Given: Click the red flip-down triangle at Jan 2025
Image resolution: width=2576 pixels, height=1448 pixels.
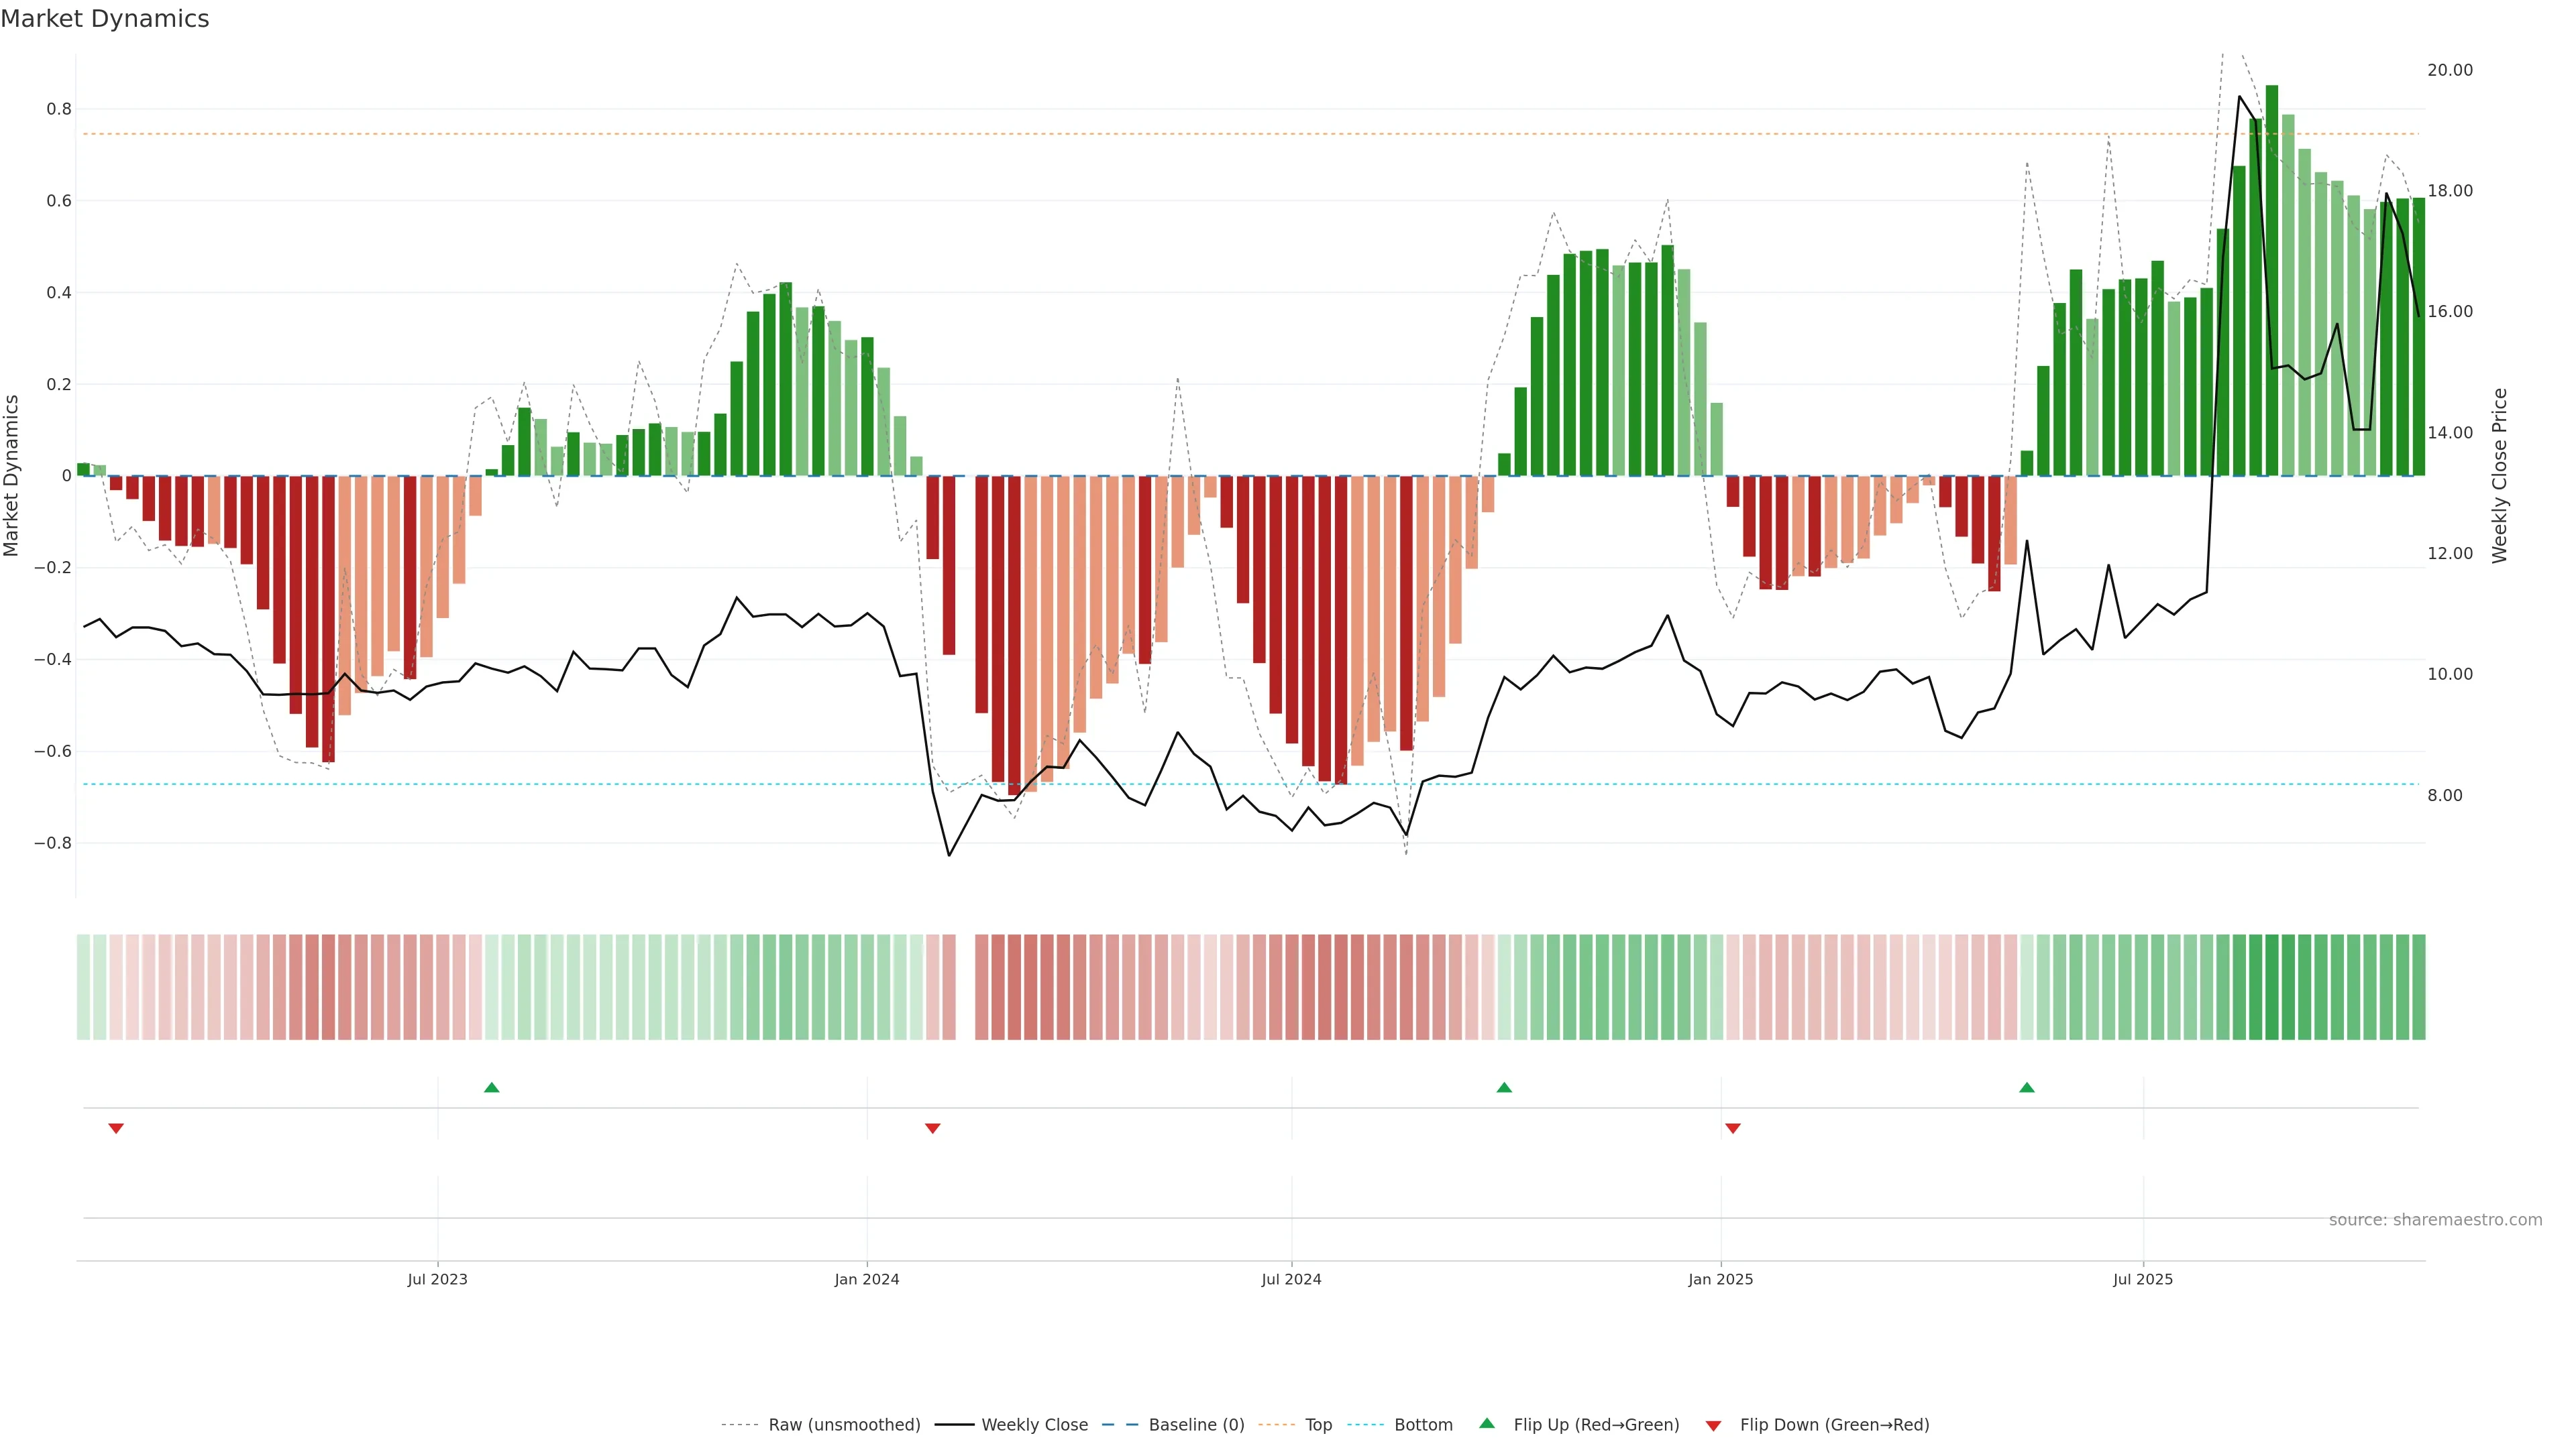Looking at the screenshot, I should 1733,1128.
